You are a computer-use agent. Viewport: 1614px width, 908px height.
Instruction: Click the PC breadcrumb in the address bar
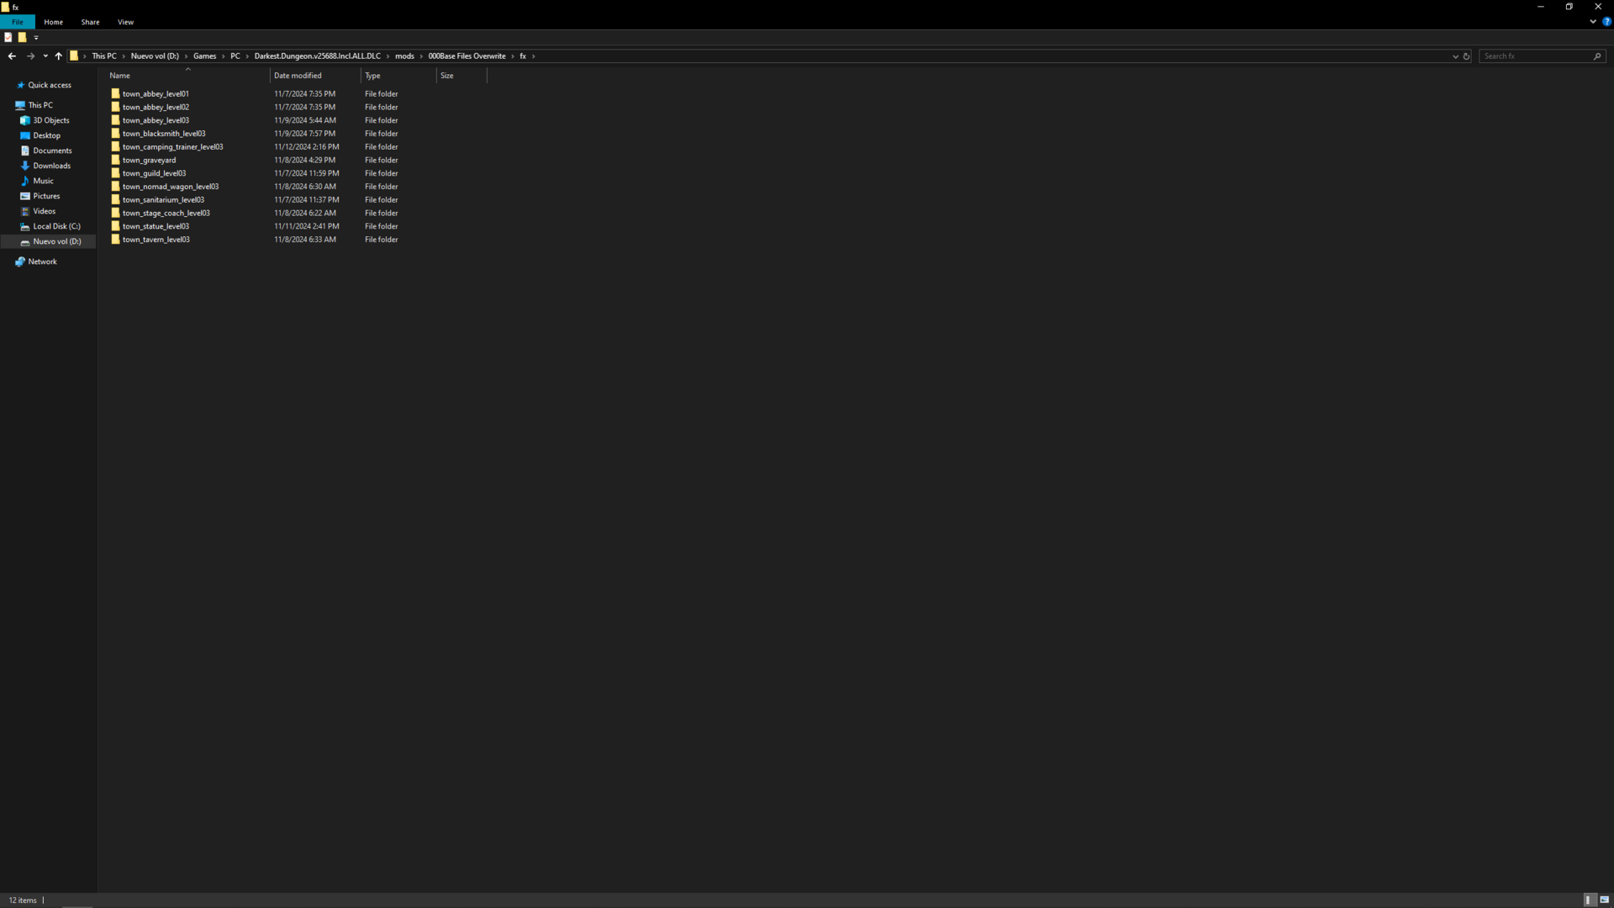(x=235, y=56)
